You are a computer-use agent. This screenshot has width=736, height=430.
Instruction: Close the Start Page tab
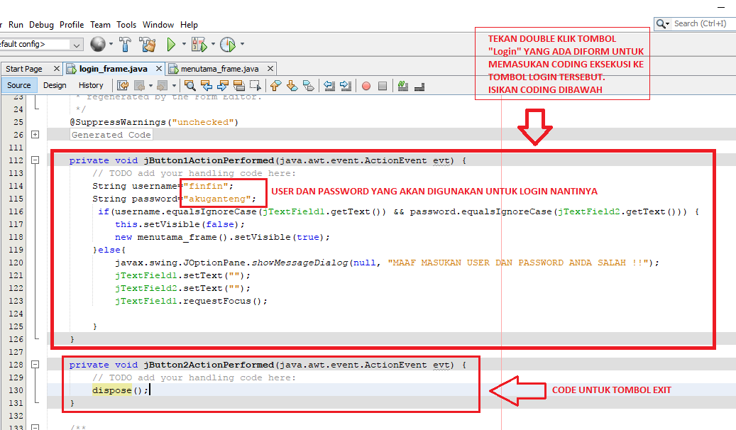pyautogui.click(x=56, y=69)
